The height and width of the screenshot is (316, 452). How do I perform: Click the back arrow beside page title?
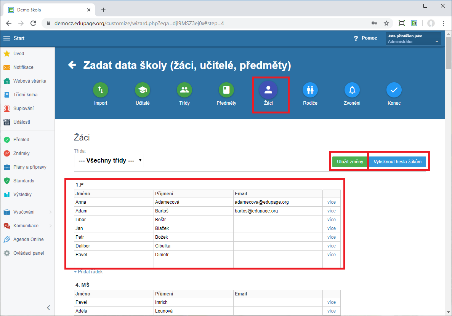point(72,65)
